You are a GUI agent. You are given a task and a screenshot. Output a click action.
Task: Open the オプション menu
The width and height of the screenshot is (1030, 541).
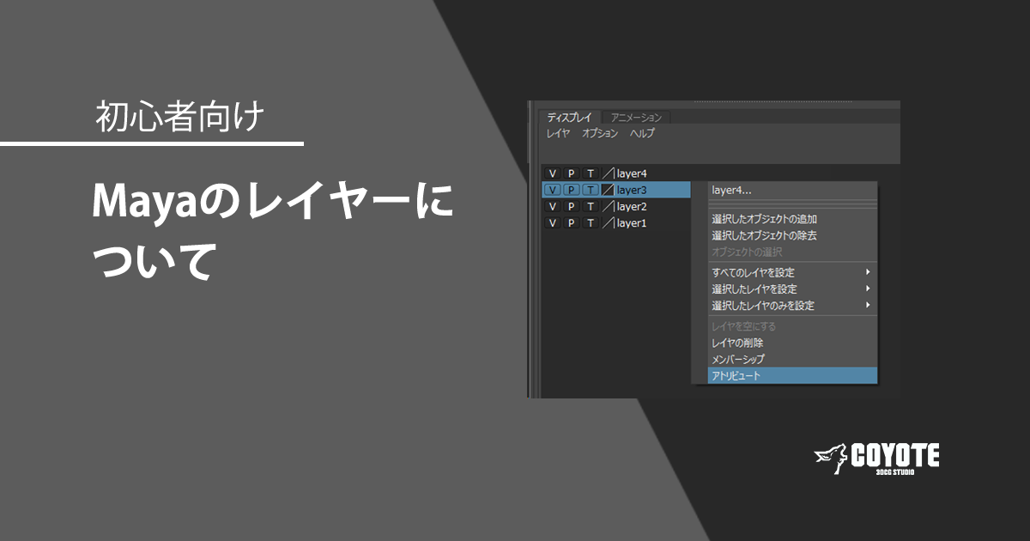coord(600,134)
